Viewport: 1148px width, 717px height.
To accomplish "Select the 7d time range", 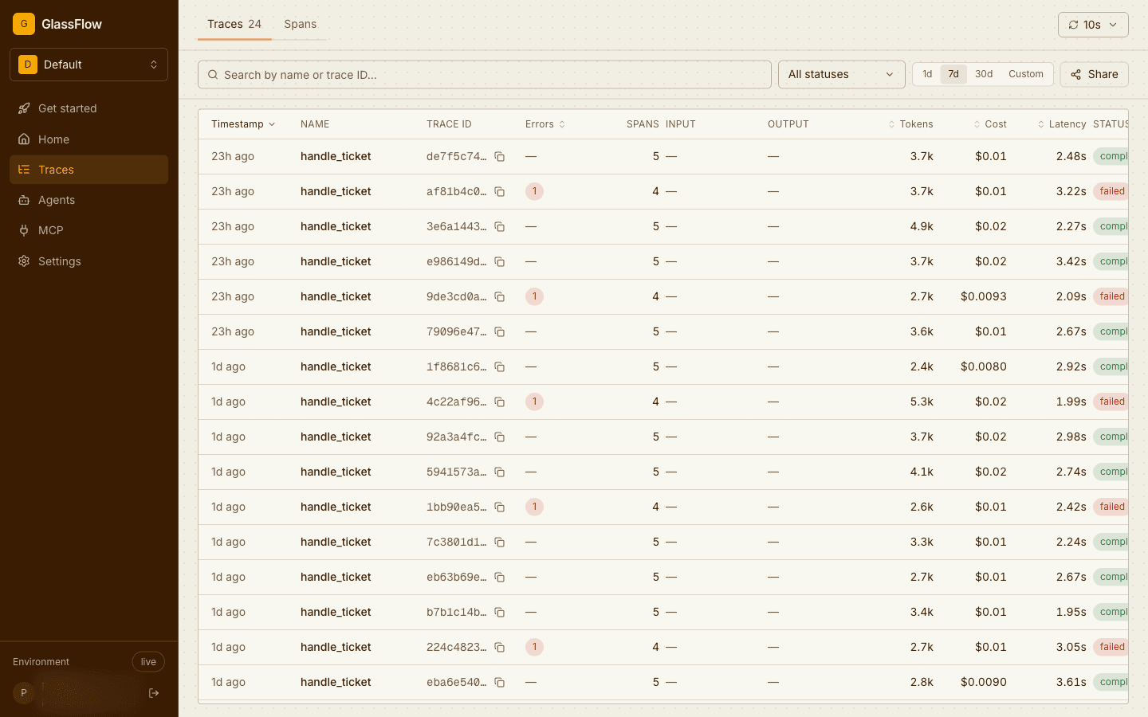I will click(x=953, y=74).
